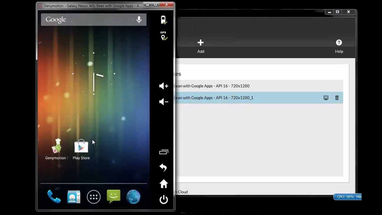Screen dimensions: 382x215
Task: Minimize the Genymotion main manager window
Action: (329, 12)
